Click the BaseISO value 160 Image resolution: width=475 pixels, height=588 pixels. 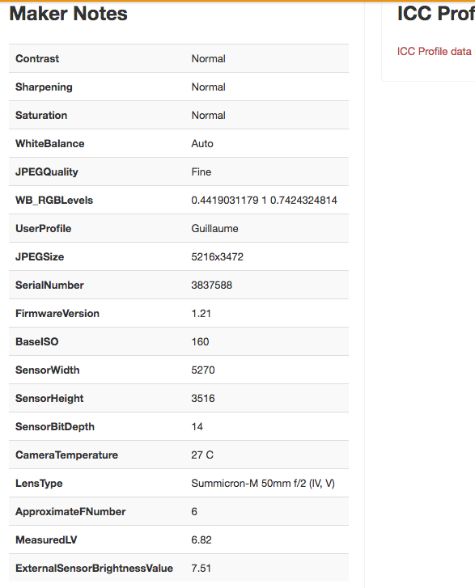[200, 342]
